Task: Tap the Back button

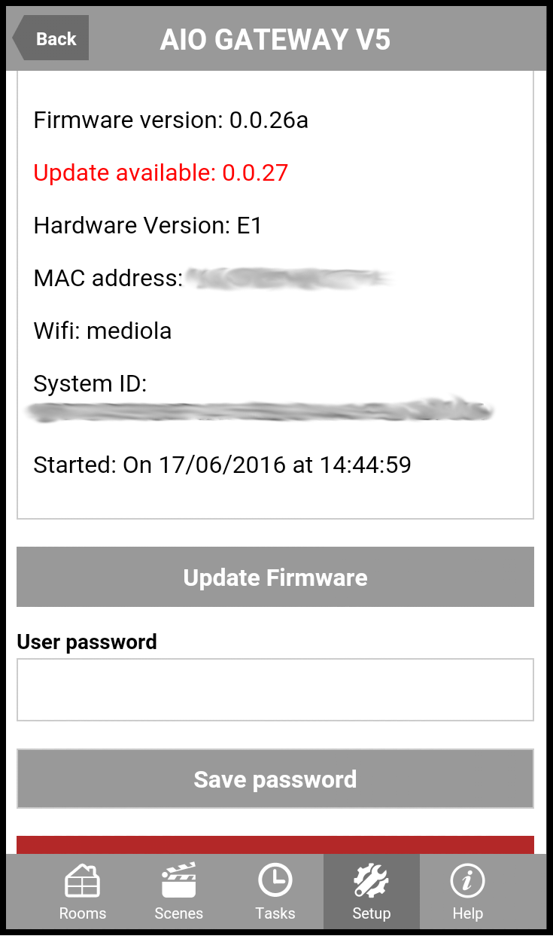Action: 50,38
